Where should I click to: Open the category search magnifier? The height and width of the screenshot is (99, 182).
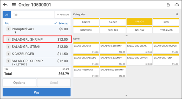coord(177,14)
